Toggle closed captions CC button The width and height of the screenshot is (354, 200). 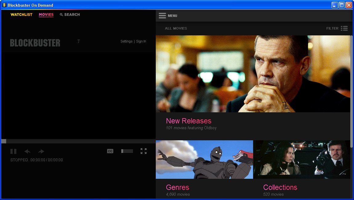pyautogui.click(x=110, y=151)
